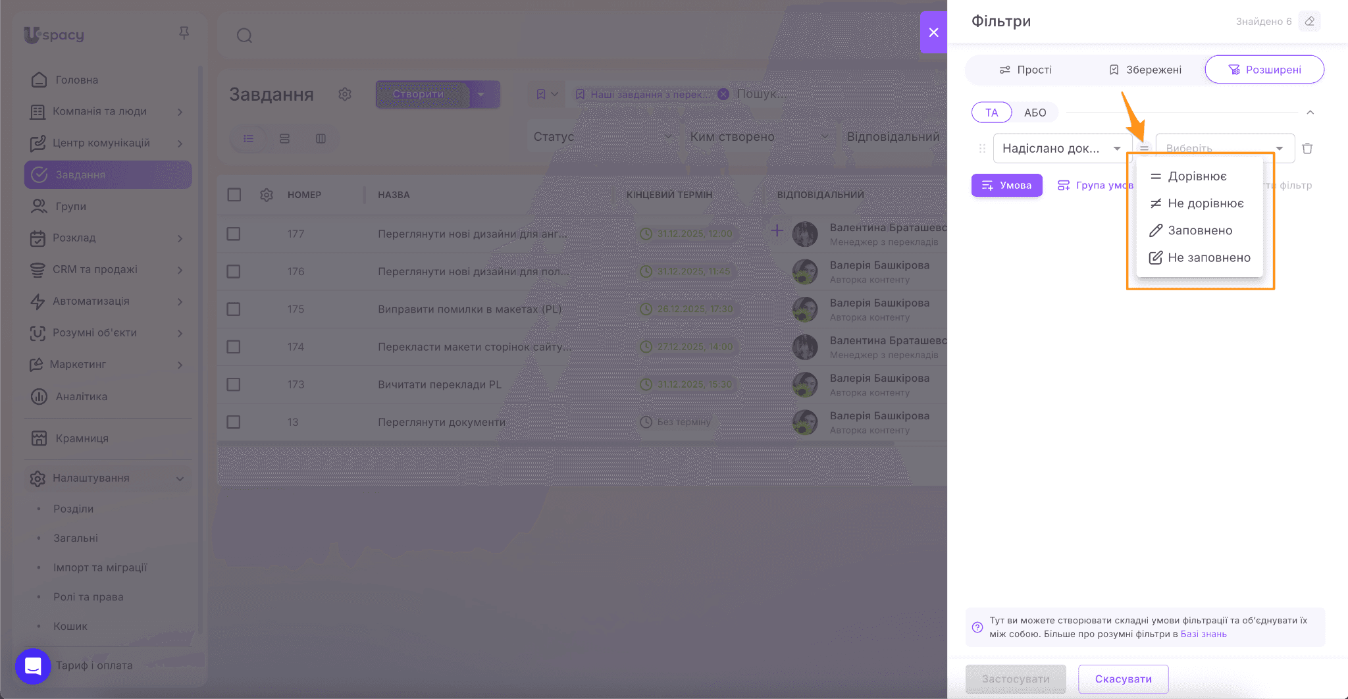The height and width of the screenshot is (699, 1348).
Task: Click the Застосувати button
Action: point(1016,679)
